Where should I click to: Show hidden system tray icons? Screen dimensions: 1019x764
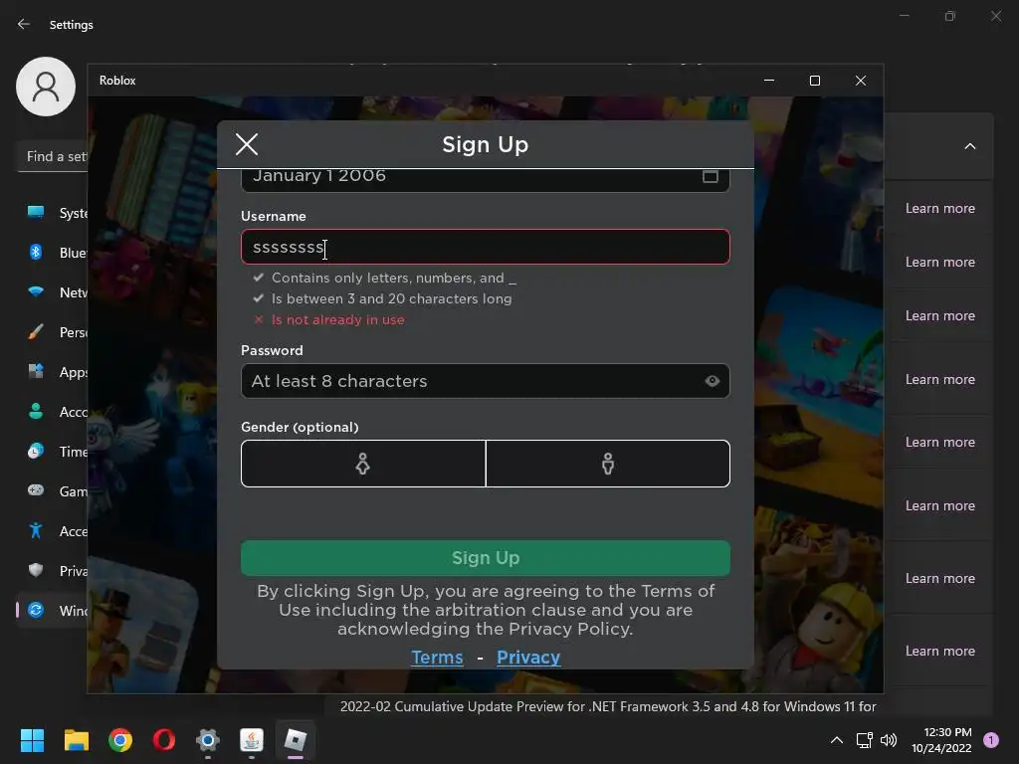tap(837, 740)
